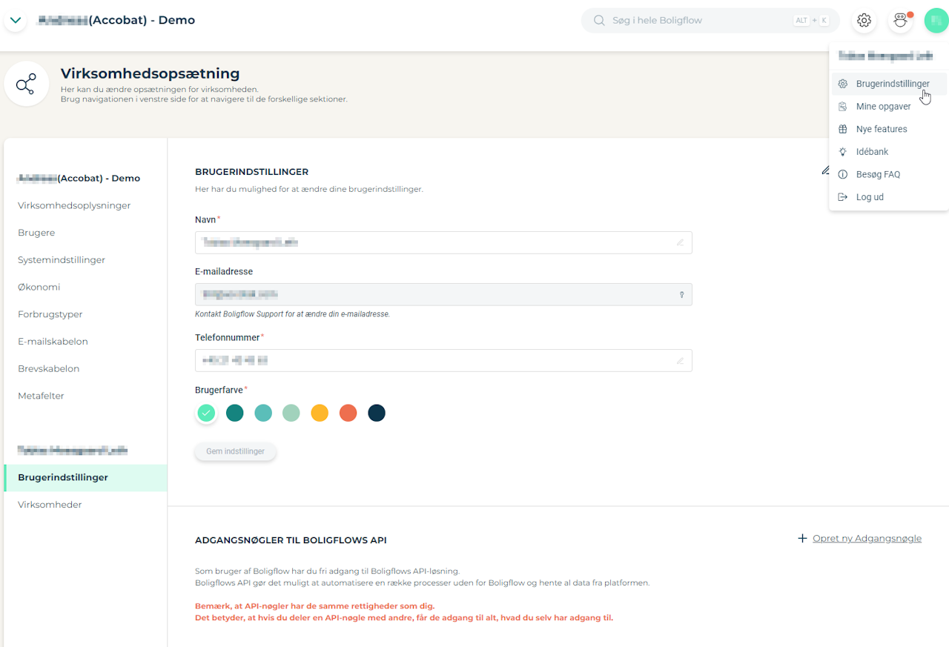Pick the orange-yellow user color
Viewport: 949px width, 647px height.
[x=320, y=413]
